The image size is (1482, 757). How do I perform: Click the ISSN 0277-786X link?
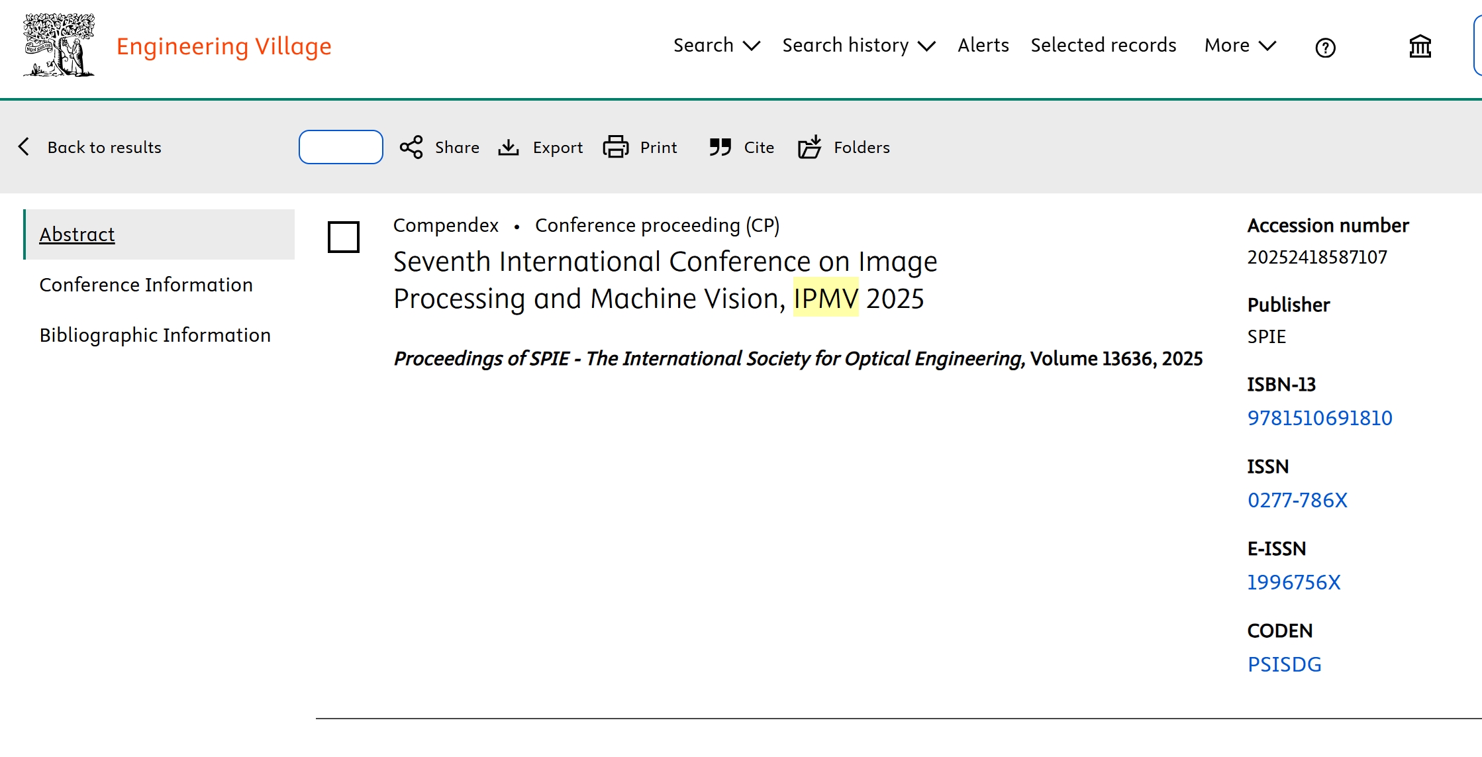point(1297,500)
